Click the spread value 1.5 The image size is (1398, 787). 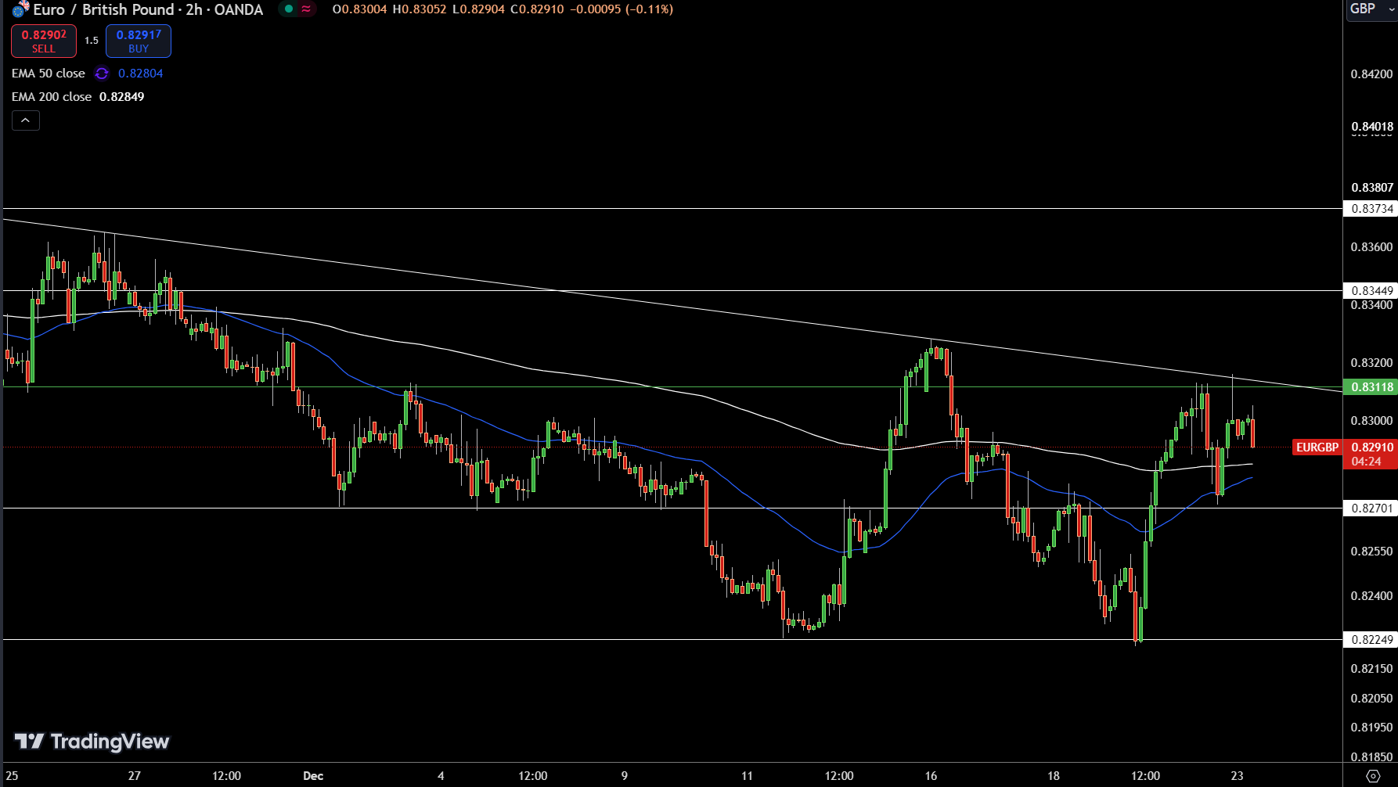coord(92,41)
